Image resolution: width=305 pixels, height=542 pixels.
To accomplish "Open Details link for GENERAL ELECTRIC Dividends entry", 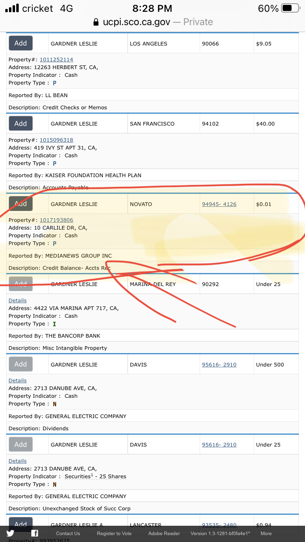I will click(17, 381).
